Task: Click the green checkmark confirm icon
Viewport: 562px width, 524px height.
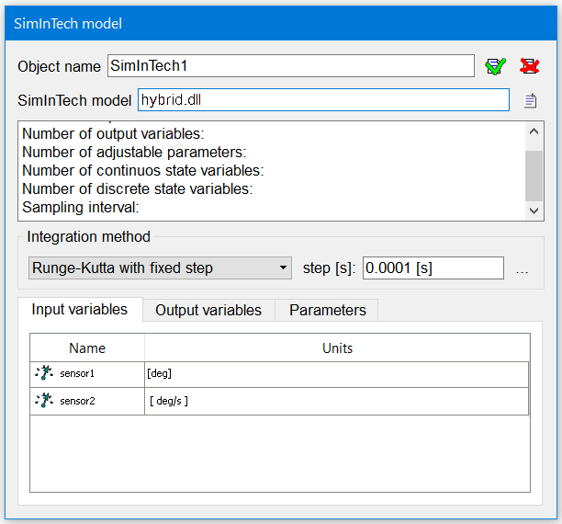Action: click(x=495, y=66)
